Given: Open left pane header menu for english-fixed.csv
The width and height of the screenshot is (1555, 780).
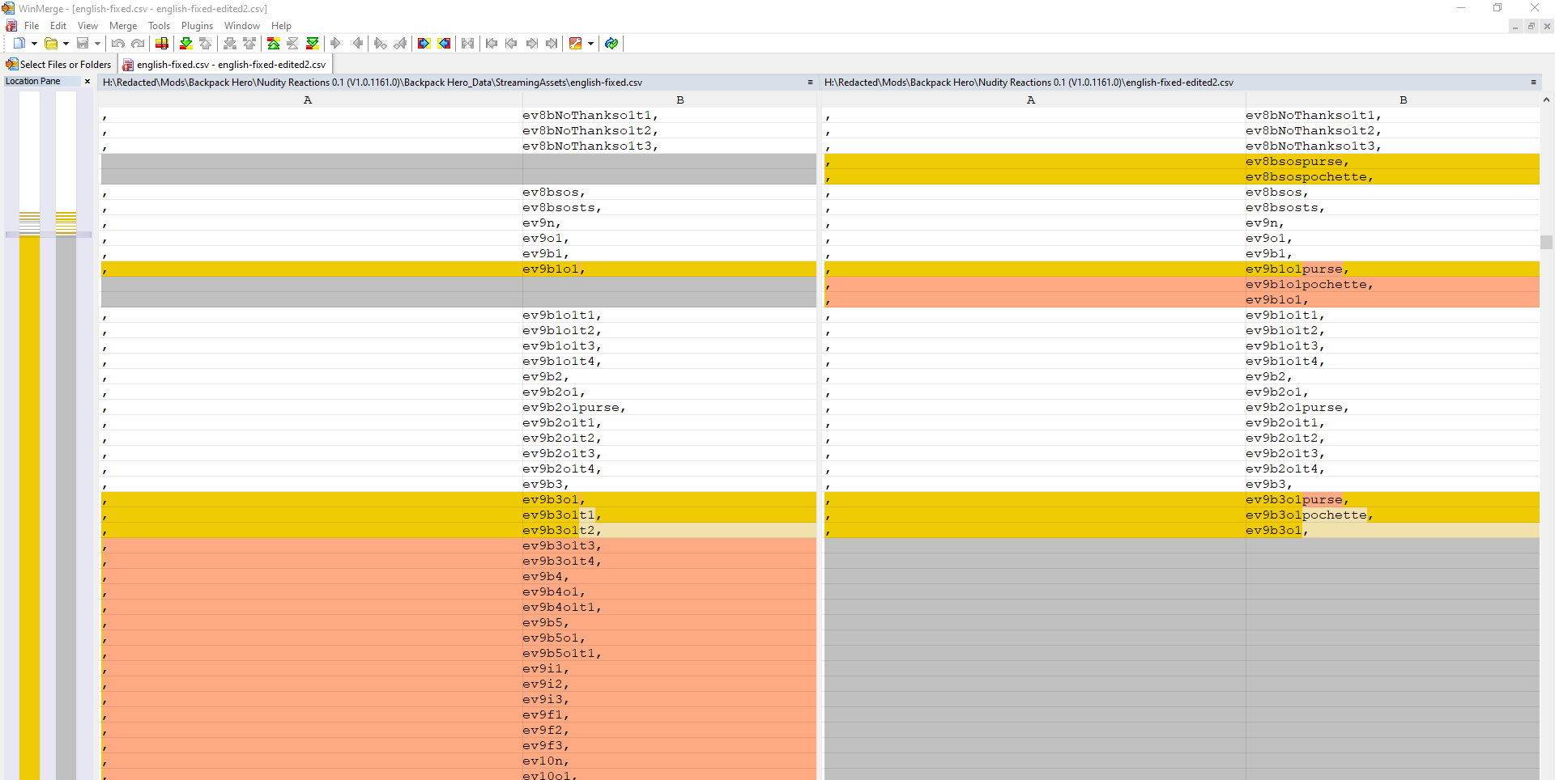Looking at the screenshot, I should coord(810,82).
